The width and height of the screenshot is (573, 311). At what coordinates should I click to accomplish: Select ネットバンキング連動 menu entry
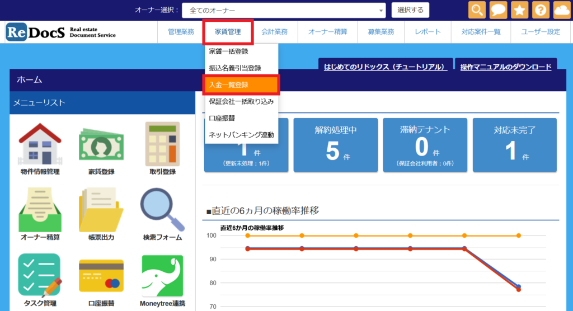point(242,135)
